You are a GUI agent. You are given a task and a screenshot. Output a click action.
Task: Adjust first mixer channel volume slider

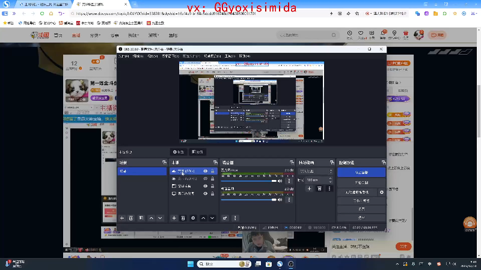[248, 181]
